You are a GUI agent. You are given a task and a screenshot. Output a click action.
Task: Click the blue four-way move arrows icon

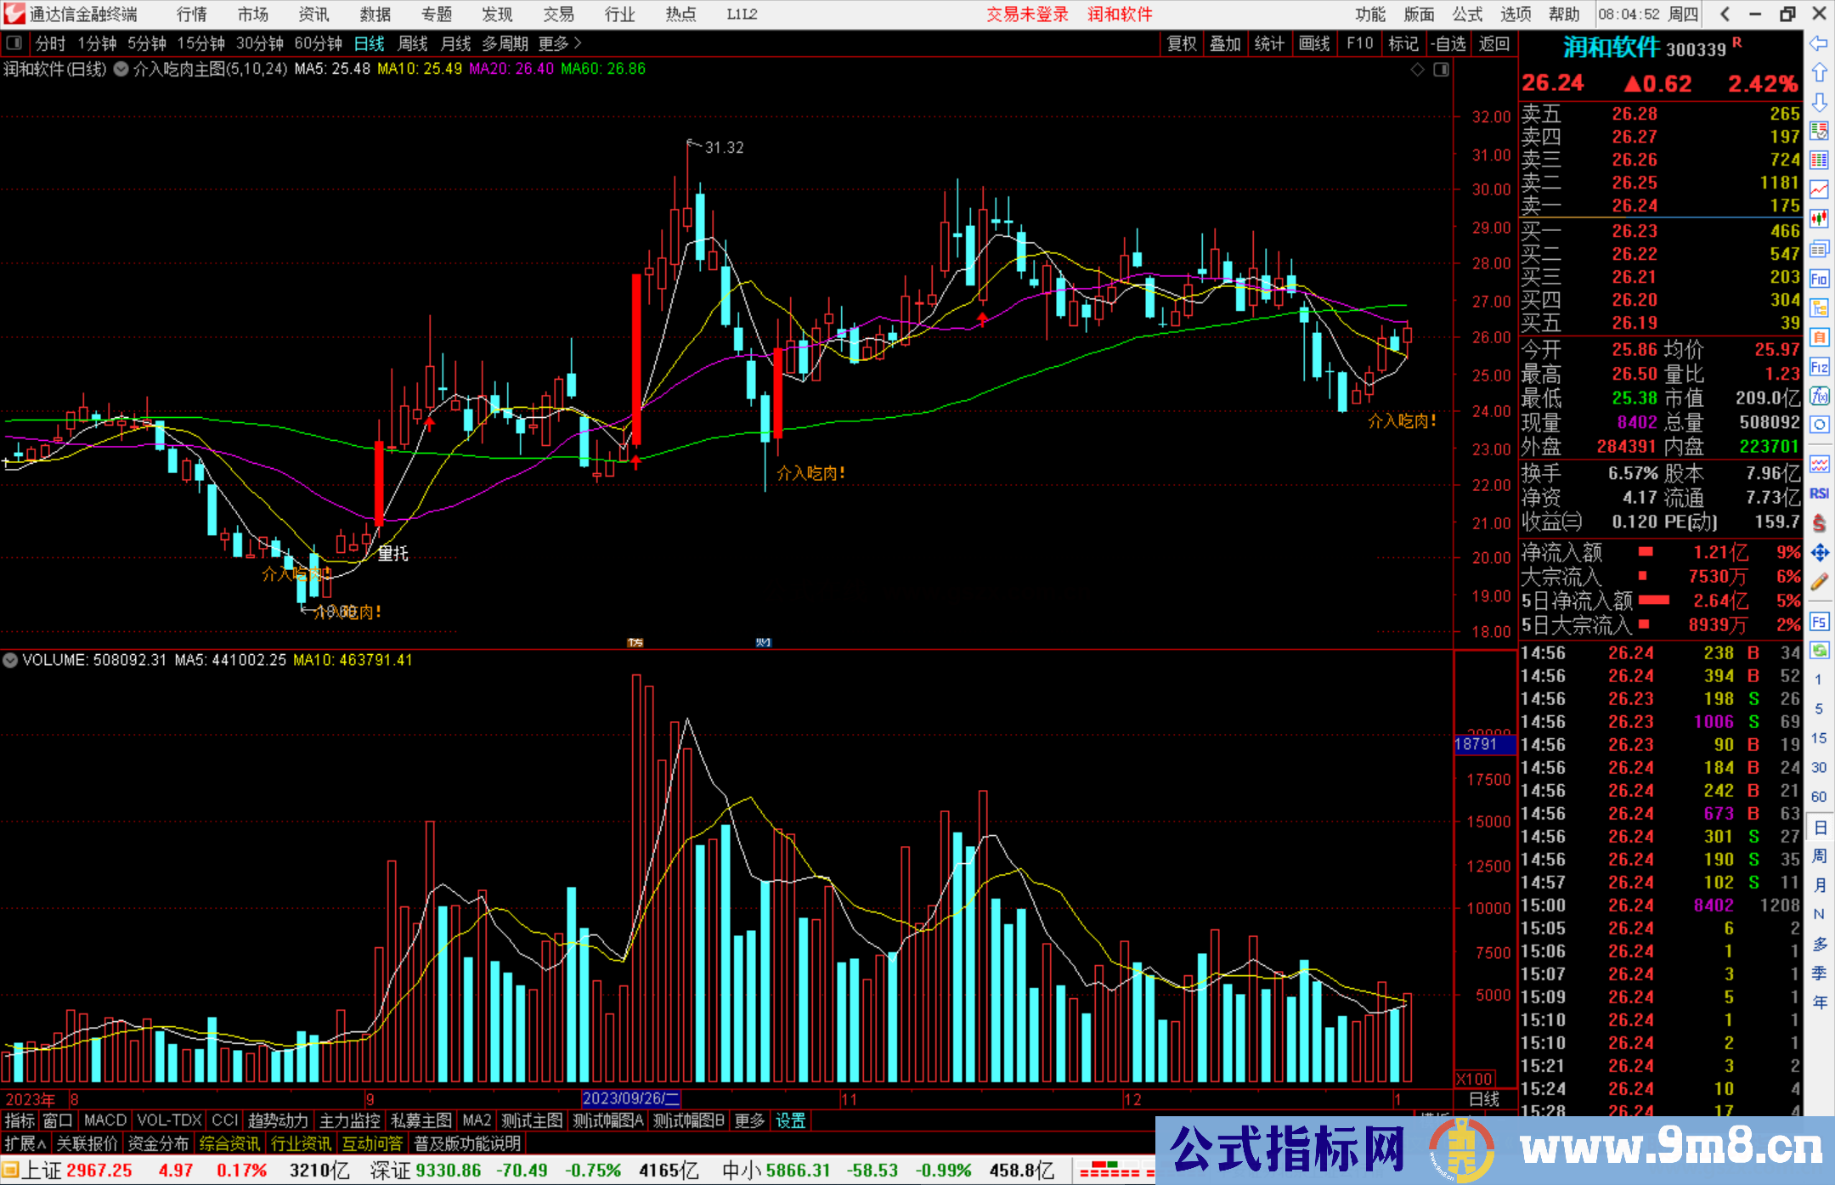(1819, 553)
